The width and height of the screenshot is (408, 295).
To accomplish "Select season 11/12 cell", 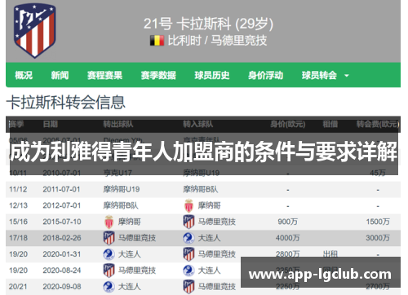I will pyautogui.click(x=18, y=189).
